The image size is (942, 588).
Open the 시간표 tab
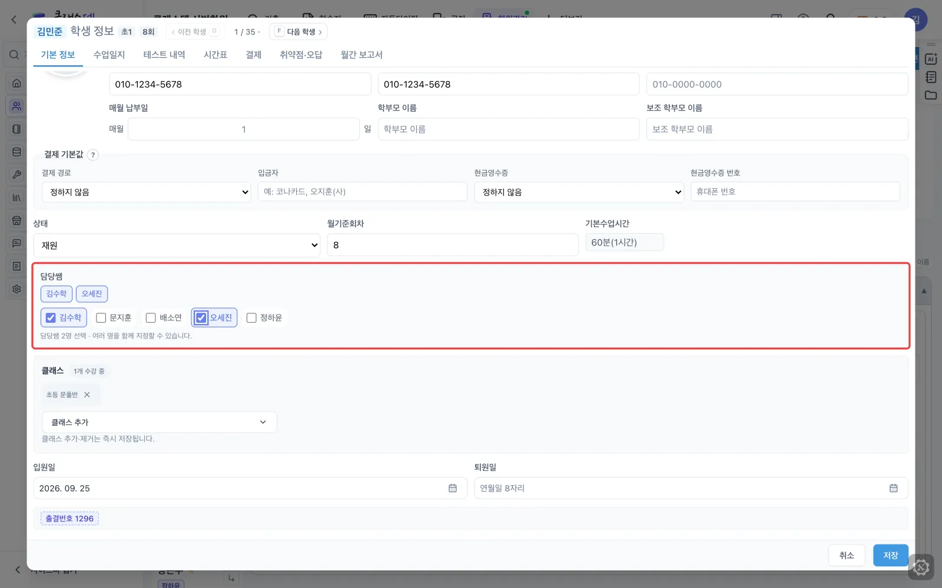(x=215, y=55)
